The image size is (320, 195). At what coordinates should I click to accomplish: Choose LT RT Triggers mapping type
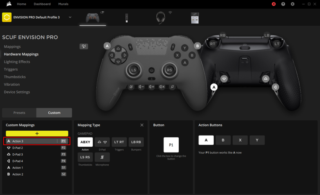(119, 142)
